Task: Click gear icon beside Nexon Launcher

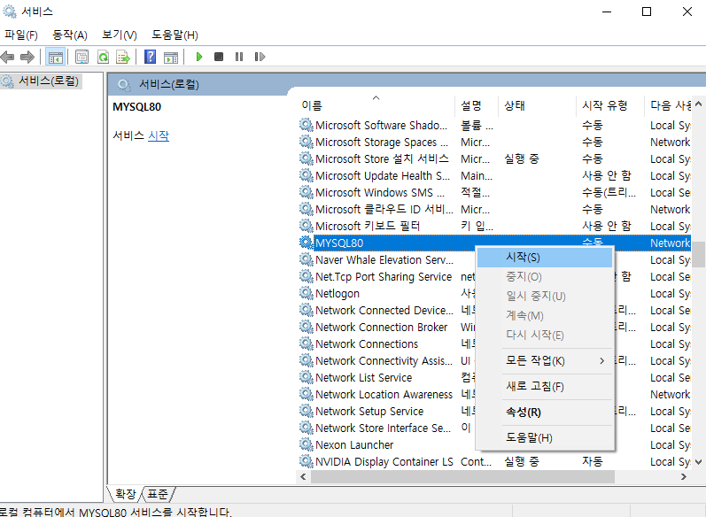Action: (306, 444)
